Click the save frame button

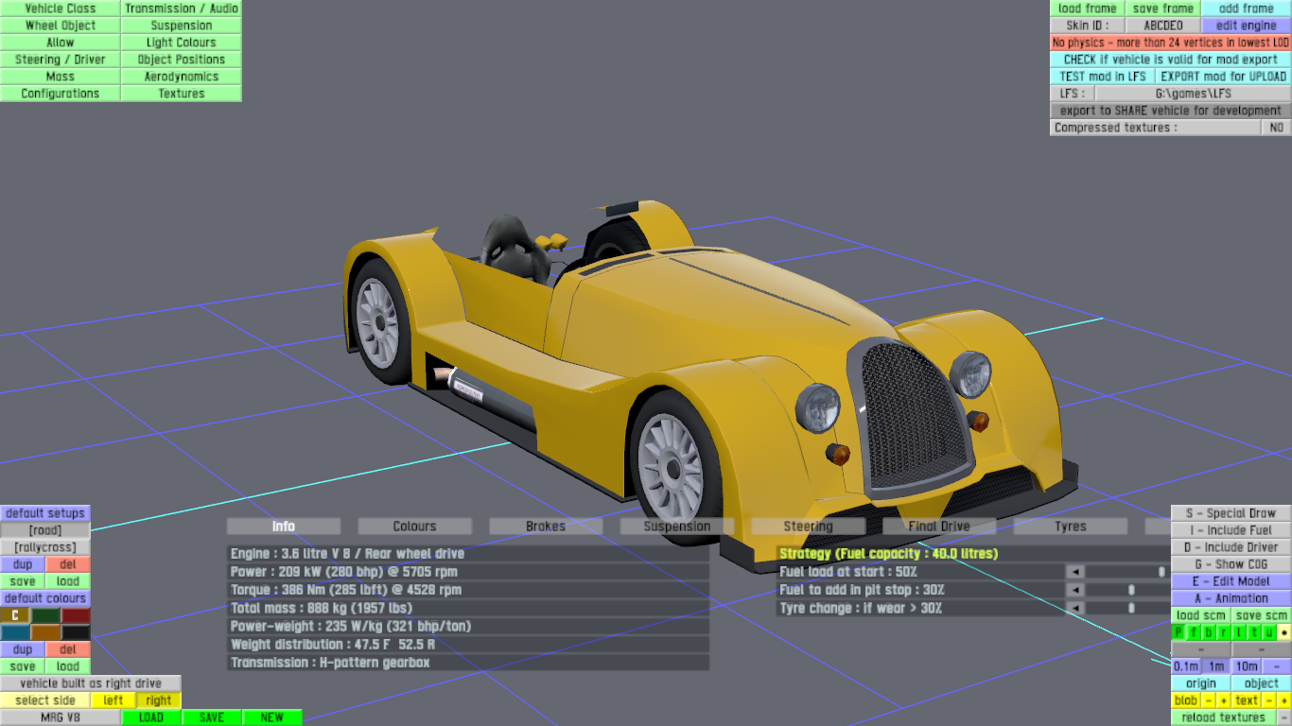coord(1164,9)
